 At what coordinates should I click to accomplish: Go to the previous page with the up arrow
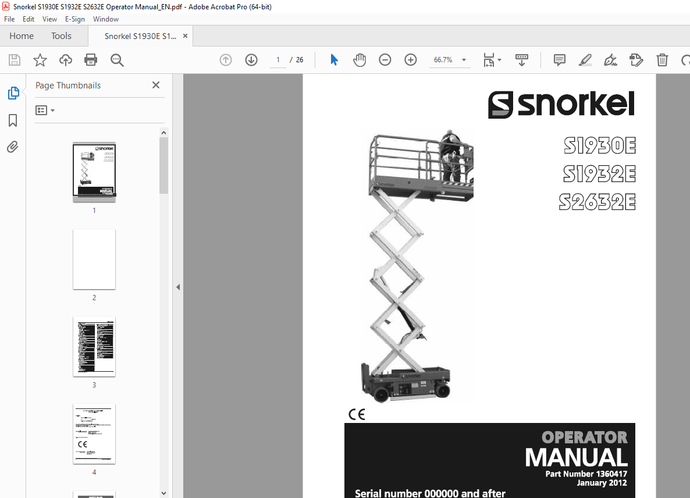click(x=226, y=60)
